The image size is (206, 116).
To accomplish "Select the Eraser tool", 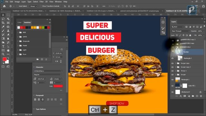I will [x=8, y=34].
